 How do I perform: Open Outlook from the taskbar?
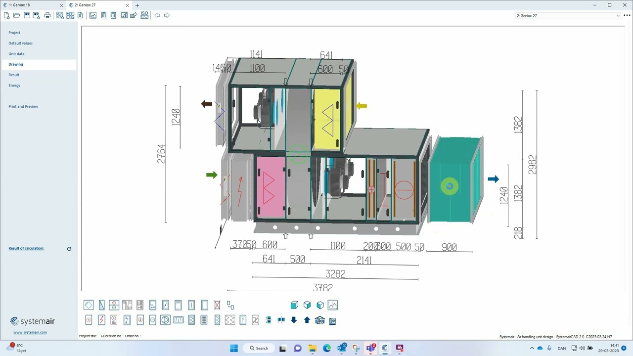342,348
